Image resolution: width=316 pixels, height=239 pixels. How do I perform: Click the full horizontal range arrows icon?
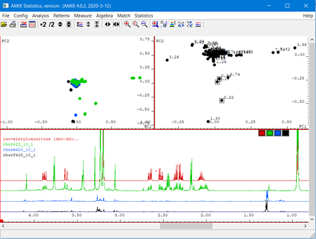[x=117, y=24]
